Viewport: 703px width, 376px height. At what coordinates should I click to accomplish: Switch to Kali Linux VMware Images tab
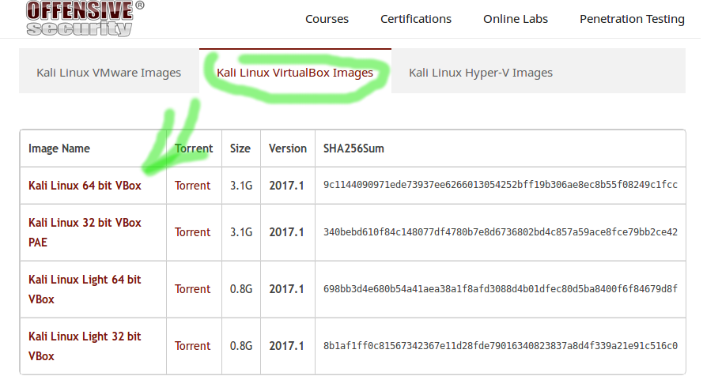pos(109,72)
